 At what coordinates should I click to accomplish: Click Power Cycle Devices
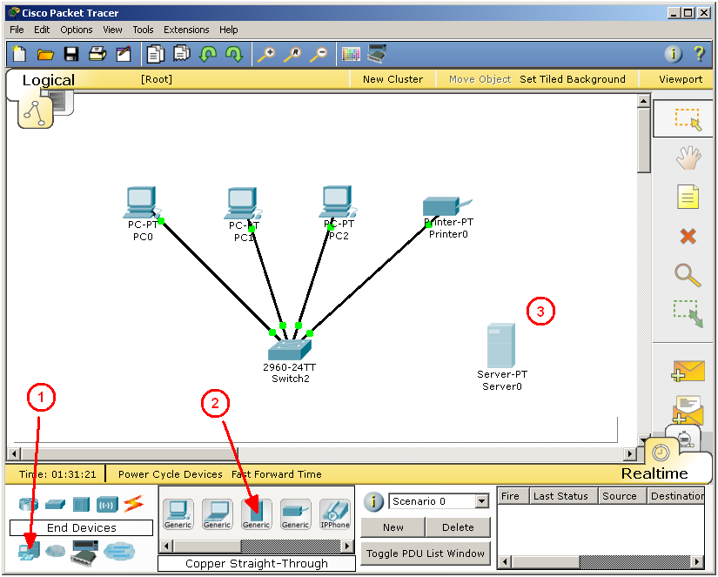(x=171, y=474)
